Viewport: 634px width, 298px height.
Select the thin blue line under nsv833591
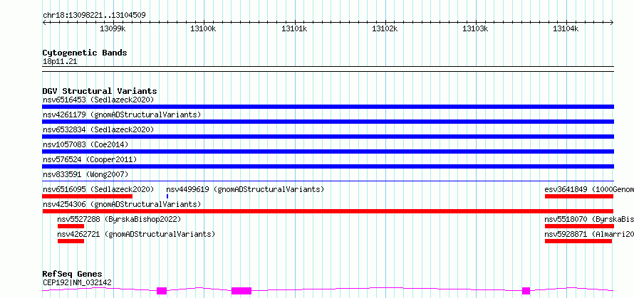pyautogui.click(x=328, y=181)
